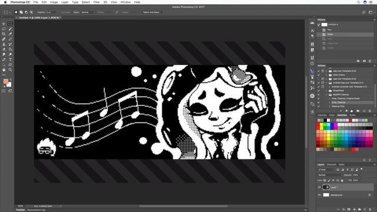Select the Pen tool
Viewport: 377px width, 212px height.
pyautogui.click(x=4, y=59)
